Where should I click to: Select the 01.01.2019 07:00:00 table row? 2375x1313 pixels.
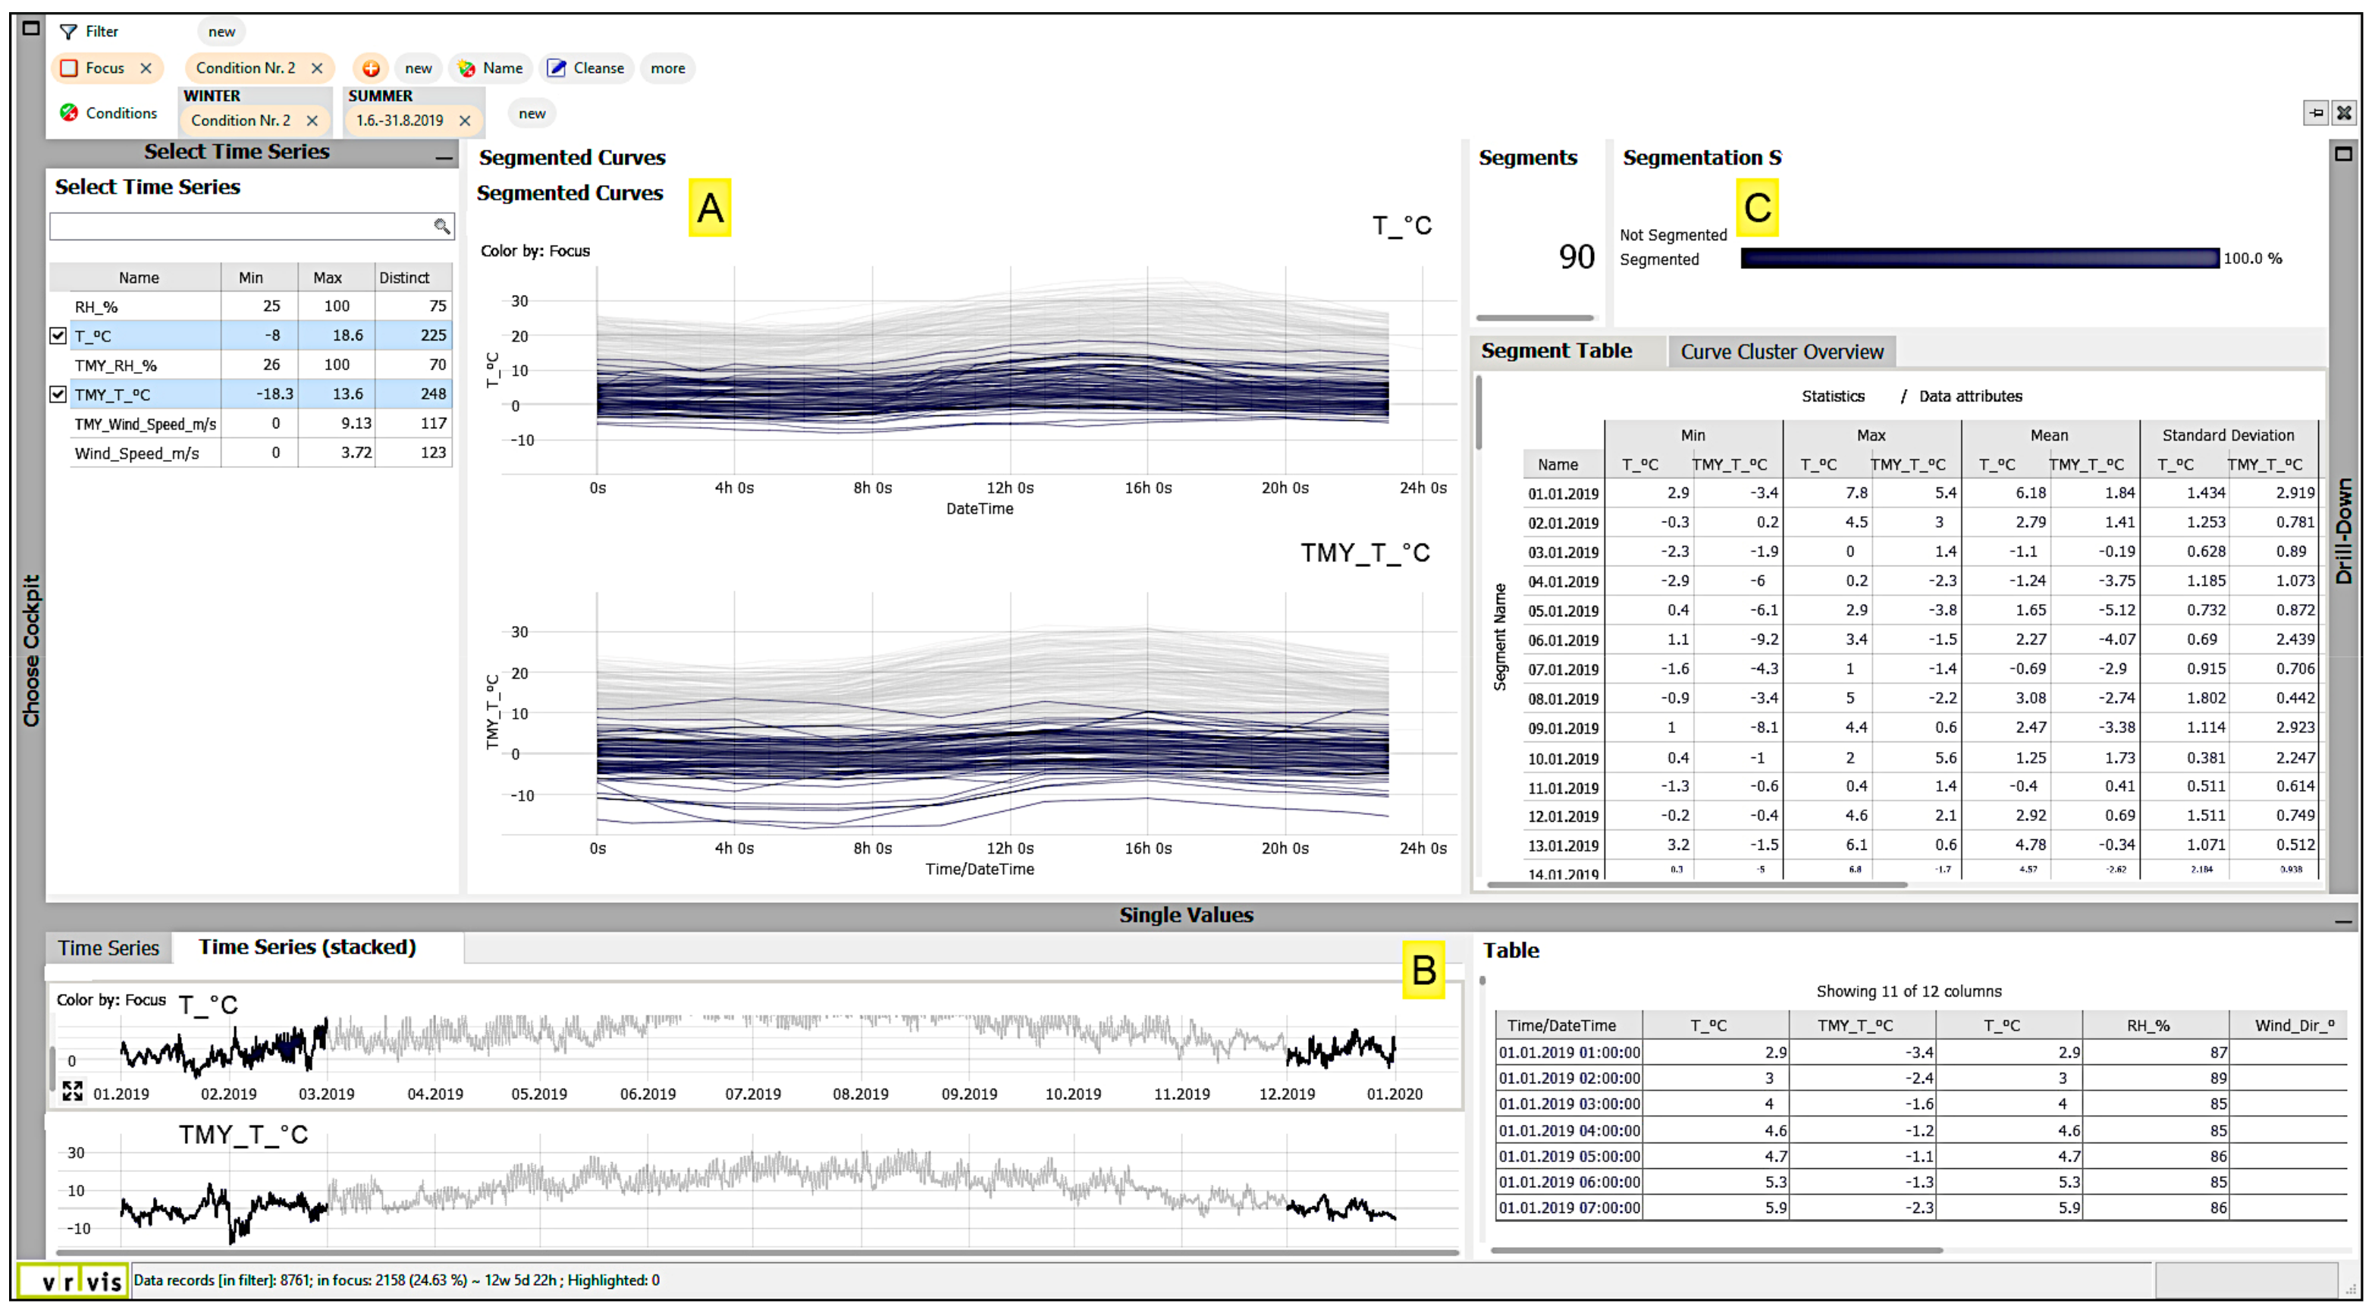(x=1921, y=1208)
